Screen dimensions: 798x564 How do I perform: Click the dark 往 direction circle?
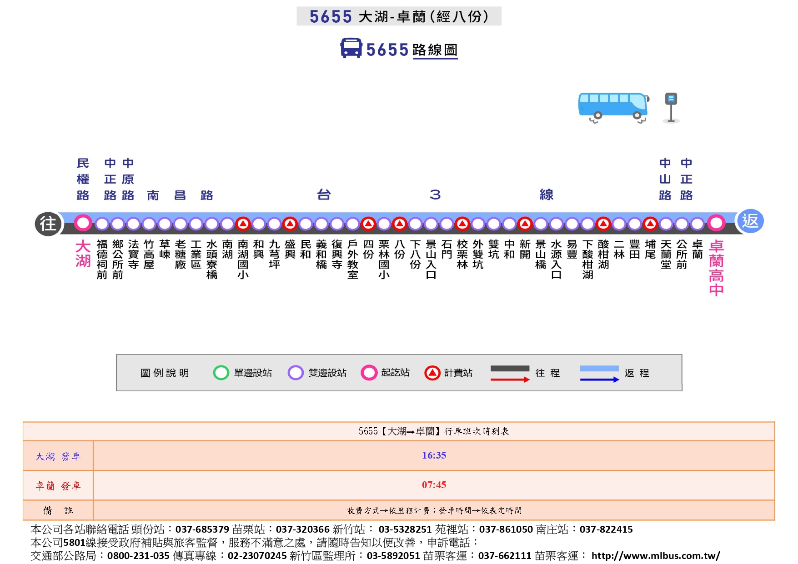point(48,224)
